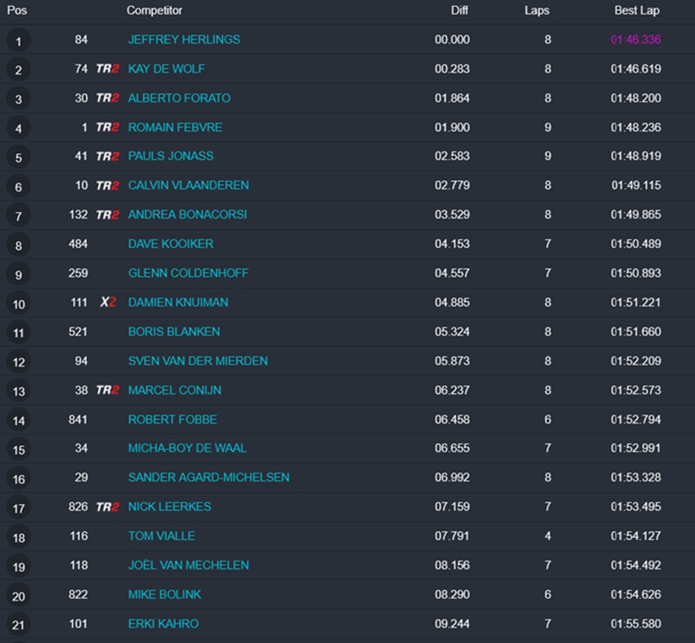Viewport: 695px width, 643px height.
Task: Select Glenn Coldenhoff's name
Action: pos(188,273)
